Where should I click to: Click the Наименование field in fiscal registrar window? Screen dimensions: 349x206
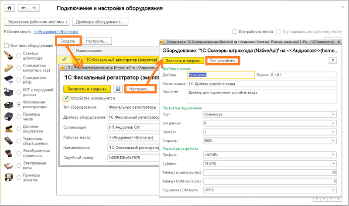[133, 148]
